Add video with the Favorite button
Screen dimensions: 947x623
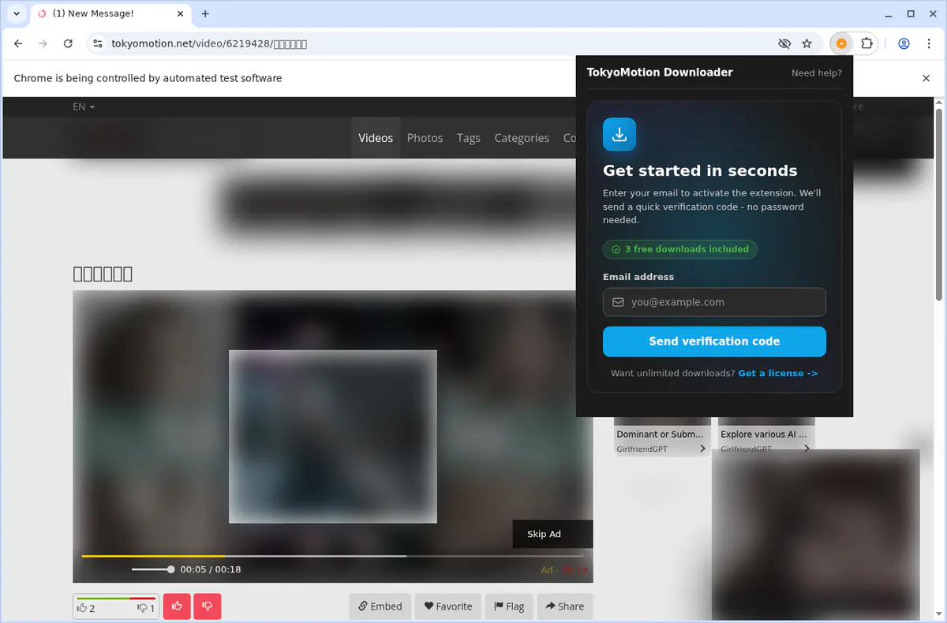pos(448,606)
